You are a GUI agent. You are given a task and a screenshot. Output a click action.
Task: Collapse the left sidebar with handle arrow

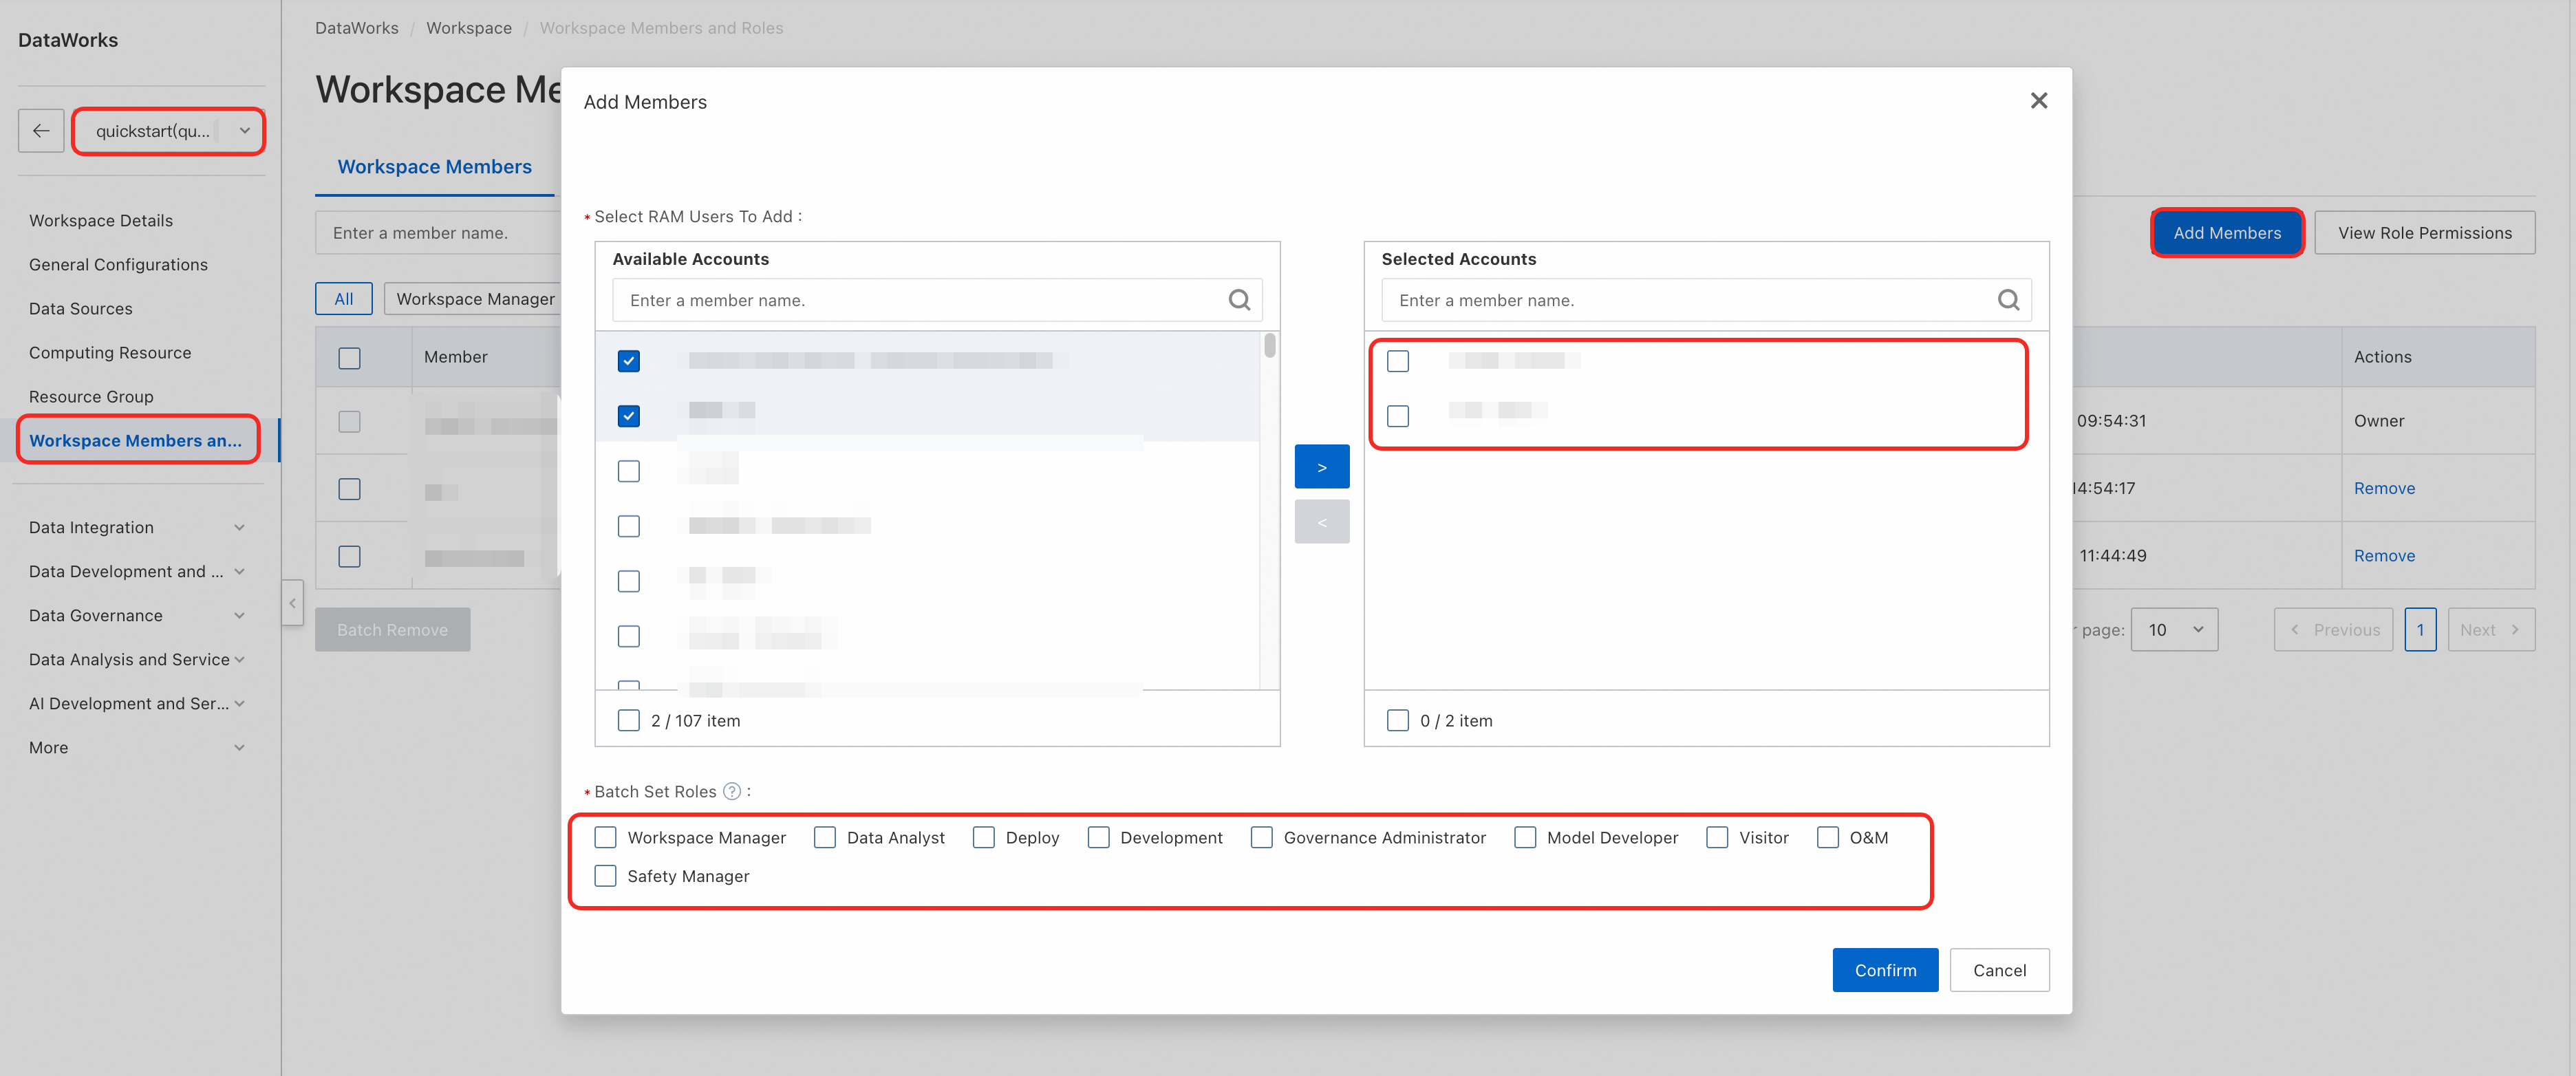292,603
